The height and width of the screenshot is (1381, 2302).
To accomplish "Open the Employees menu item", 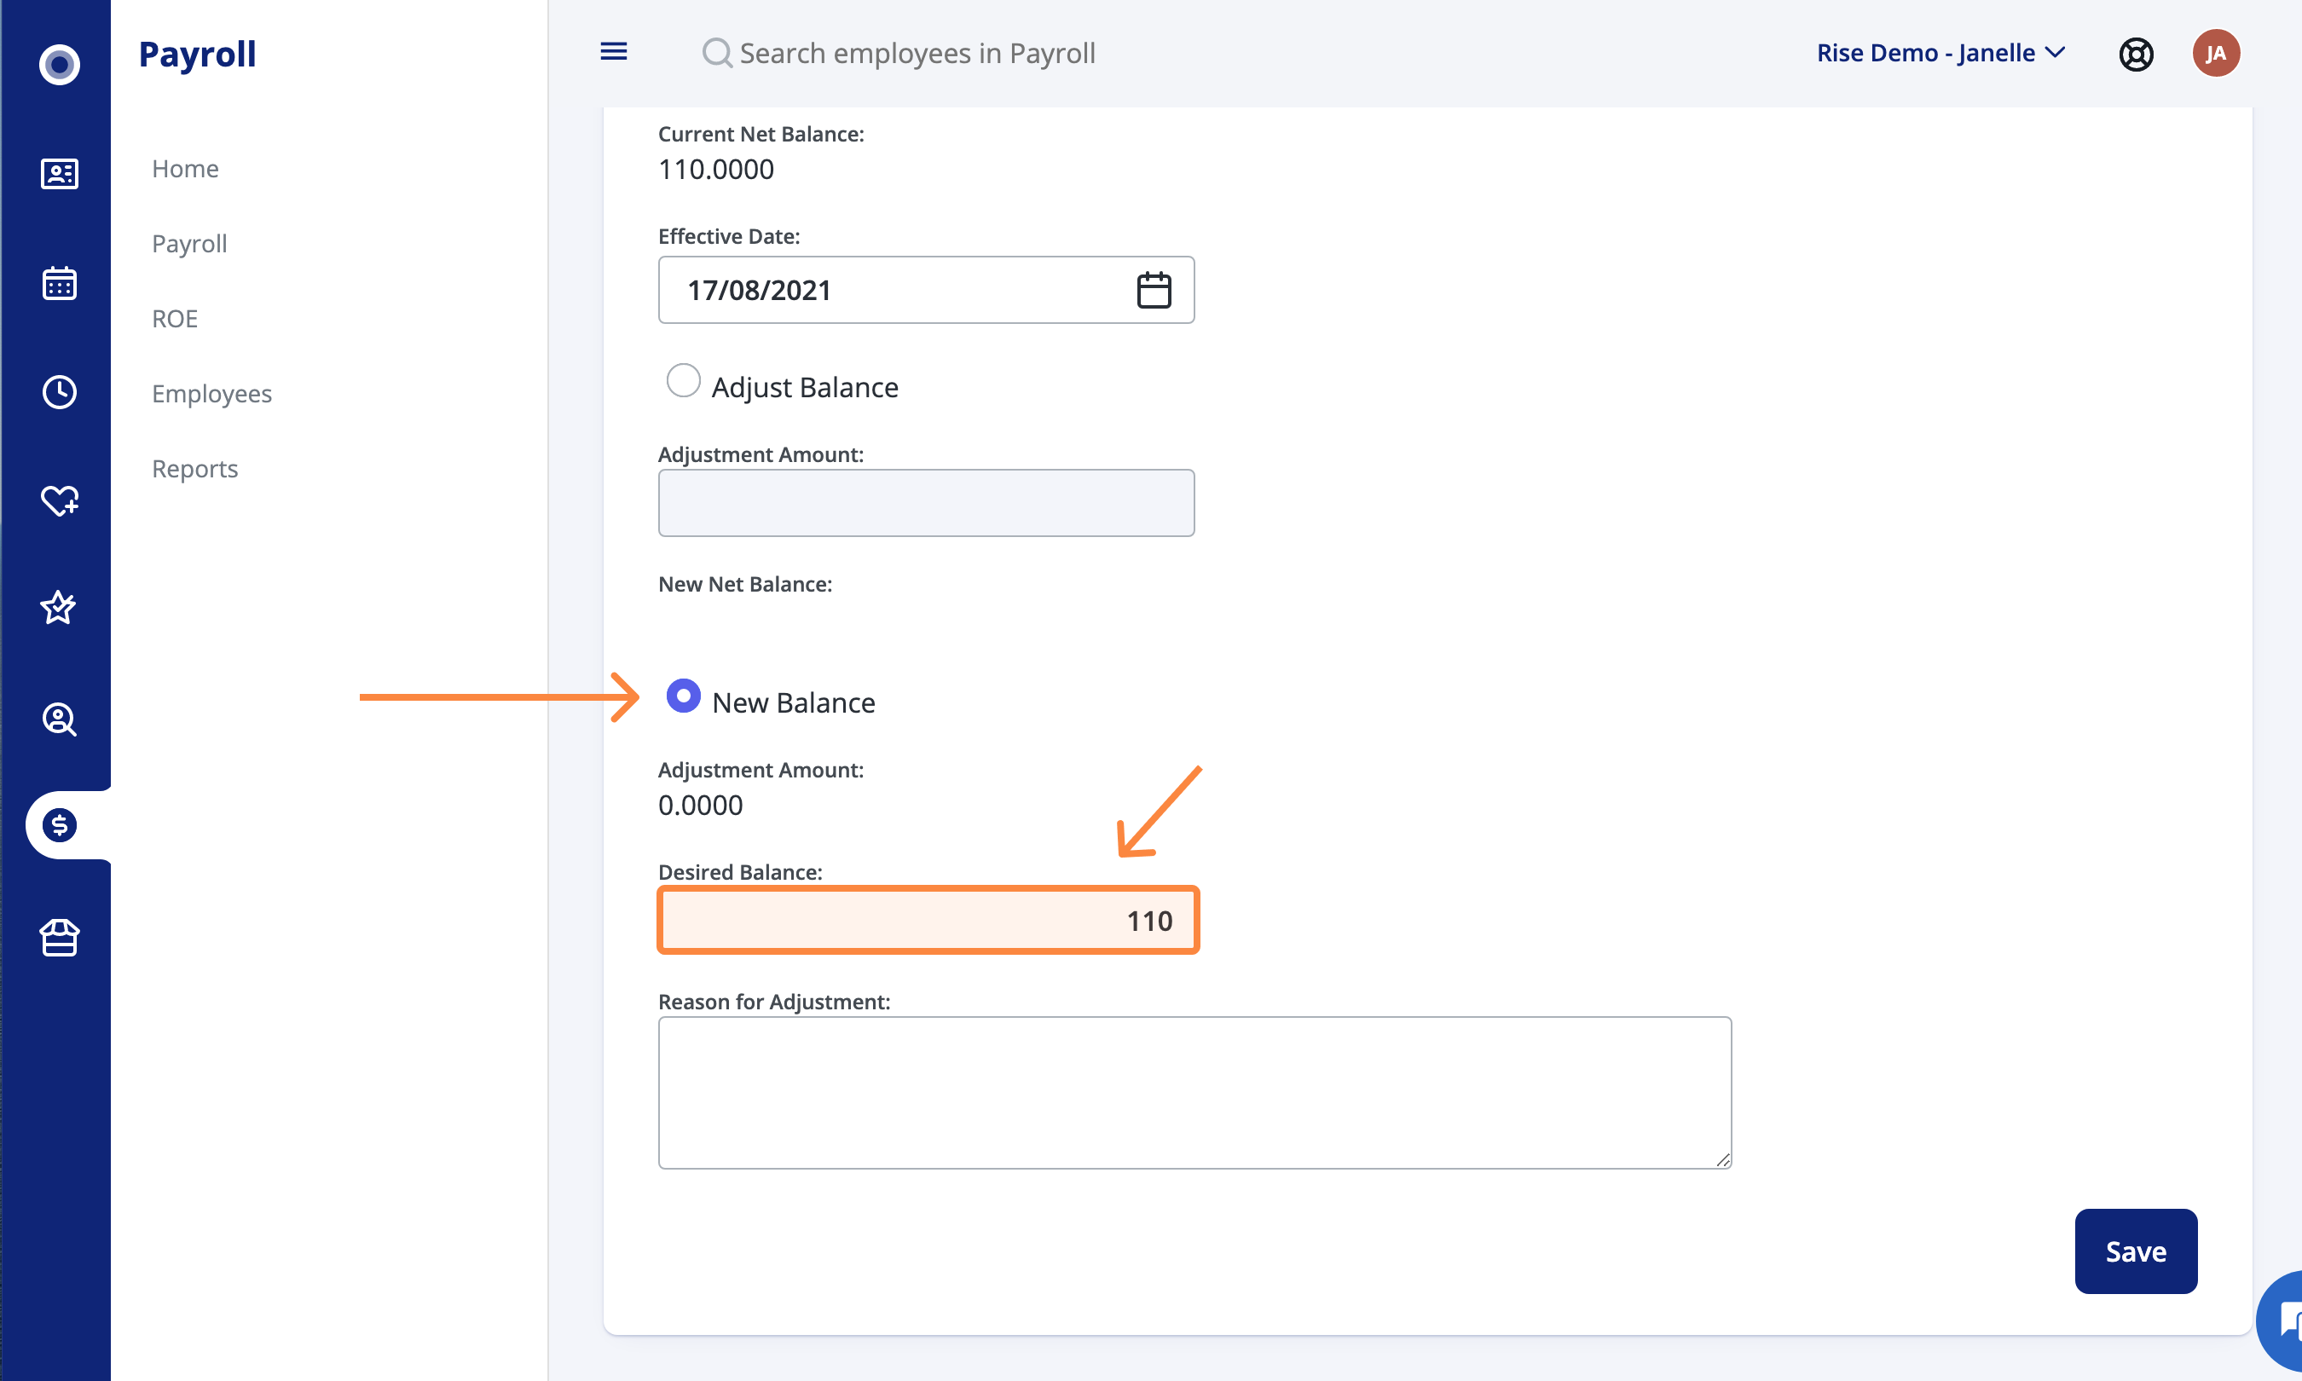I will 212,394.
